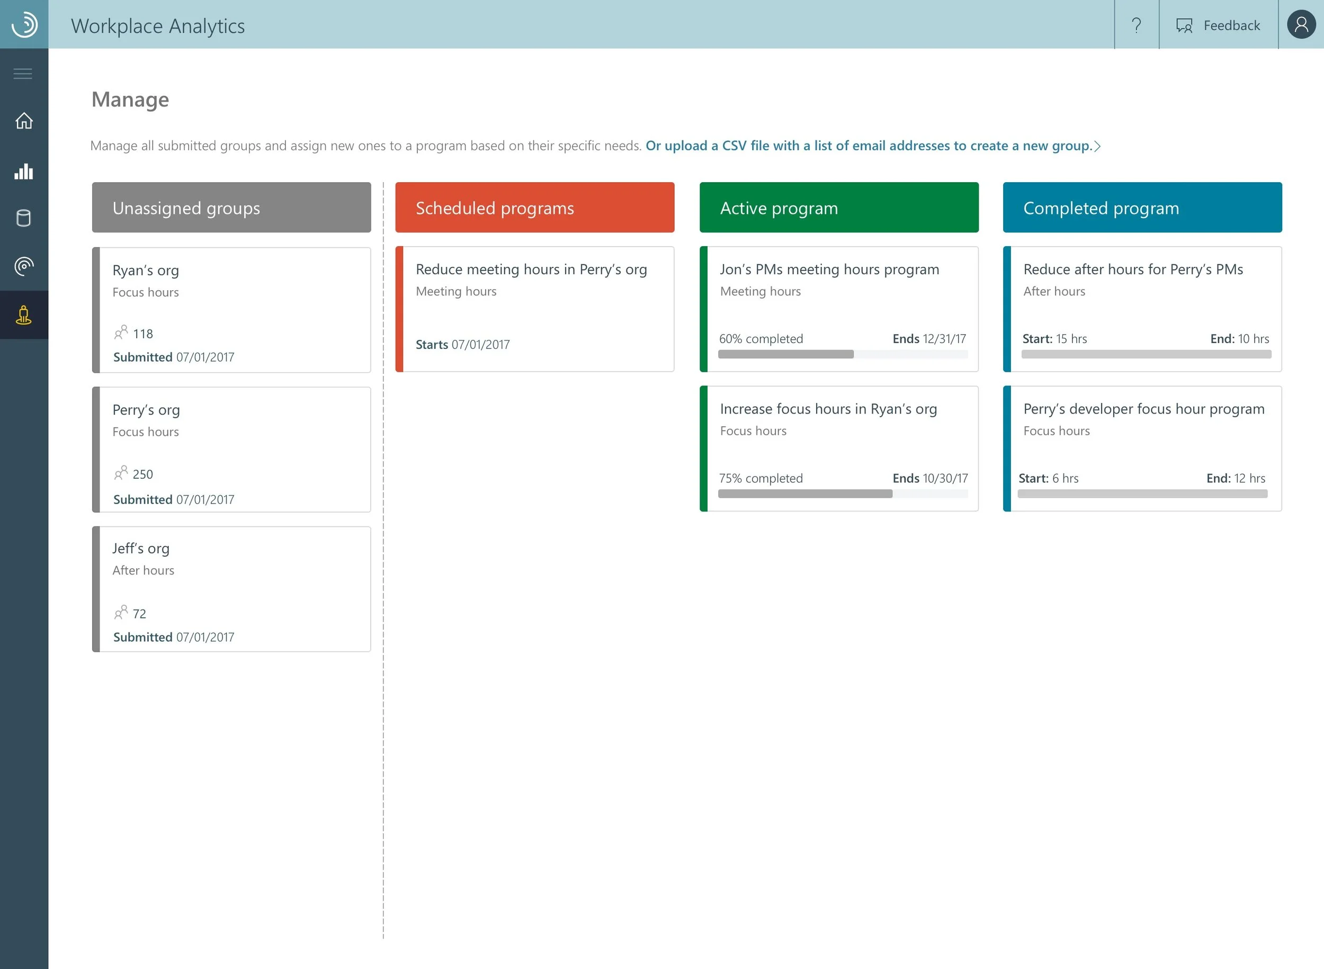Open the Jeff's org group card
The height and width of the screenshot is (969, 1324).
pyautogui.click(x=231, y=589)
